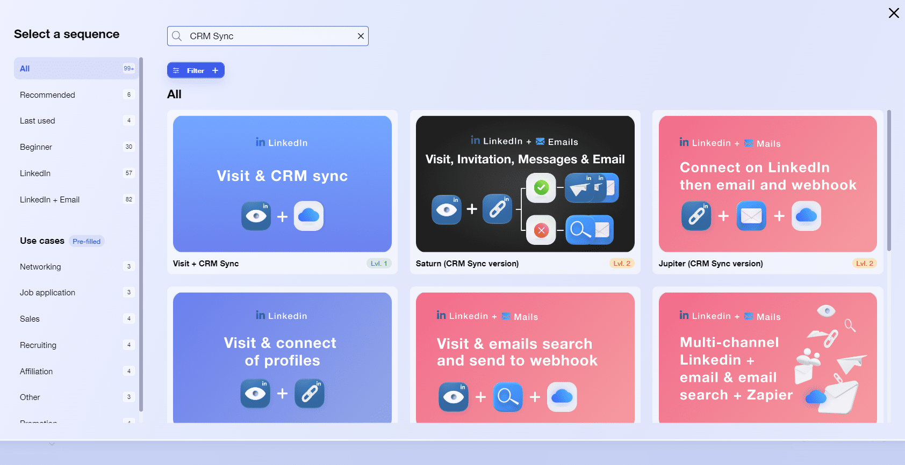Click the cloud icon in Visit & CRM sync card

[x=308, y=216]
